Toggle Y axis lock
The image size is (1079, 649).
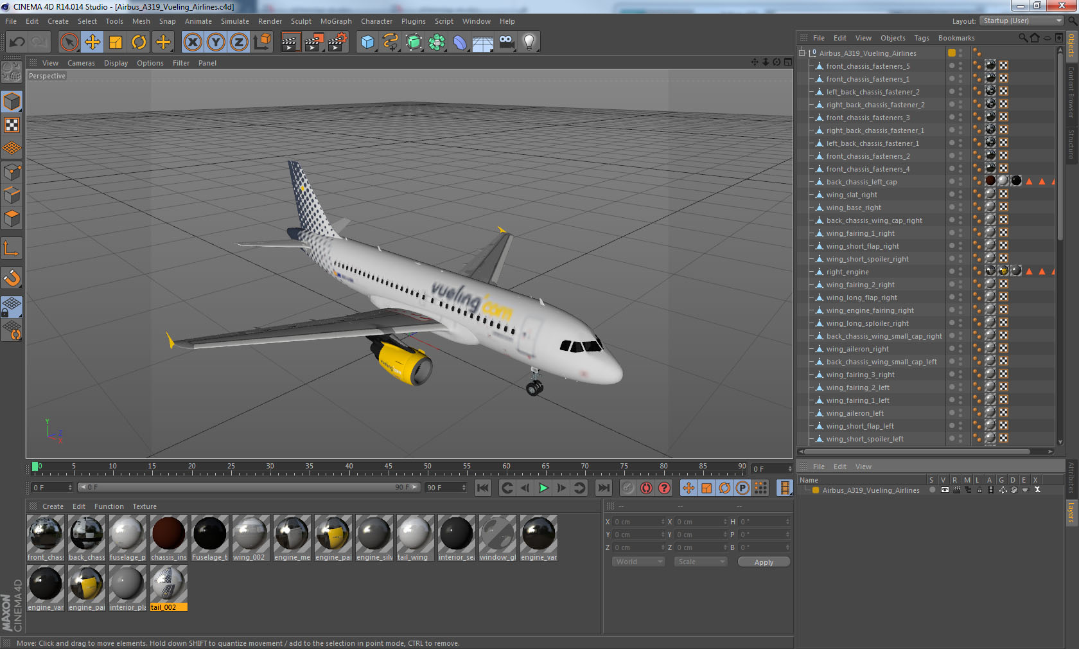[216, 42]
